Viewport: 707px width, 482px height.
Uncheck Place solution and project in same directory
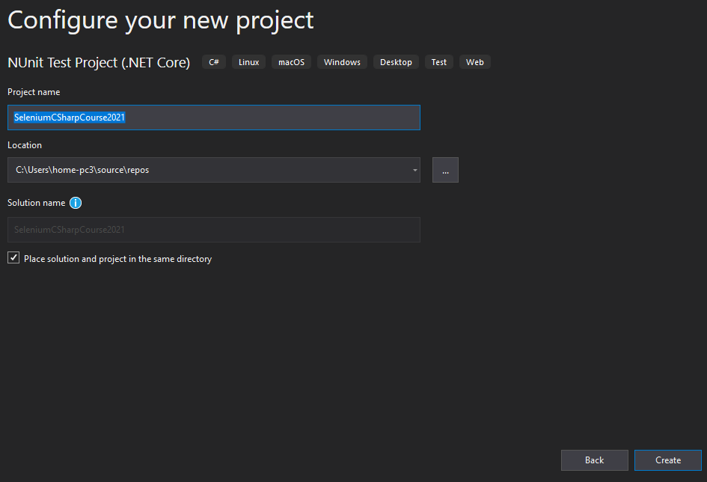(13, 258)
